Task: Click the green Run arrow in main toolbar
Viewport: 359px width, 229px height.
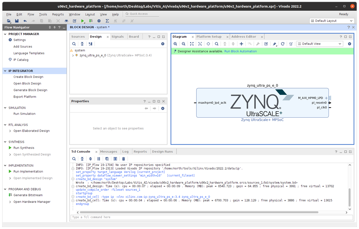Action: point(83,21)
